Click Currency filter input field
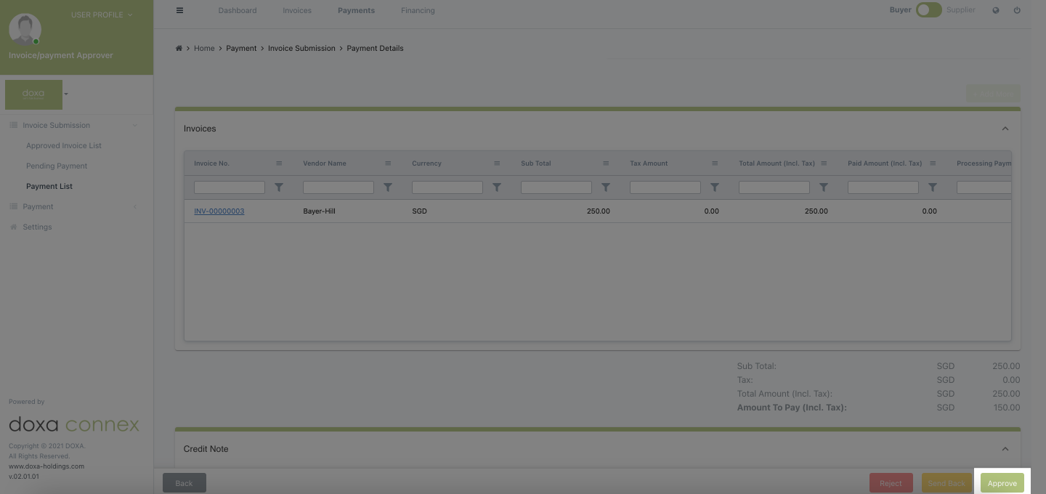The width and height of the screenshot is (1046, 494). pyautogui.click(x=447, y=187)
